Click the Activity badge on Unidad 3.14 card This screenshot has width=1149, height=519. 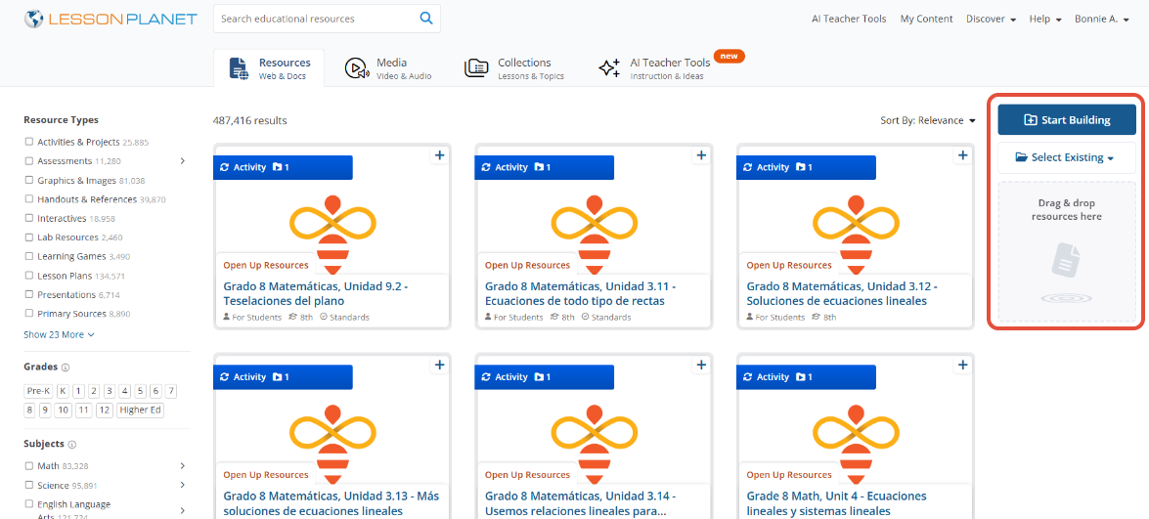545,377
